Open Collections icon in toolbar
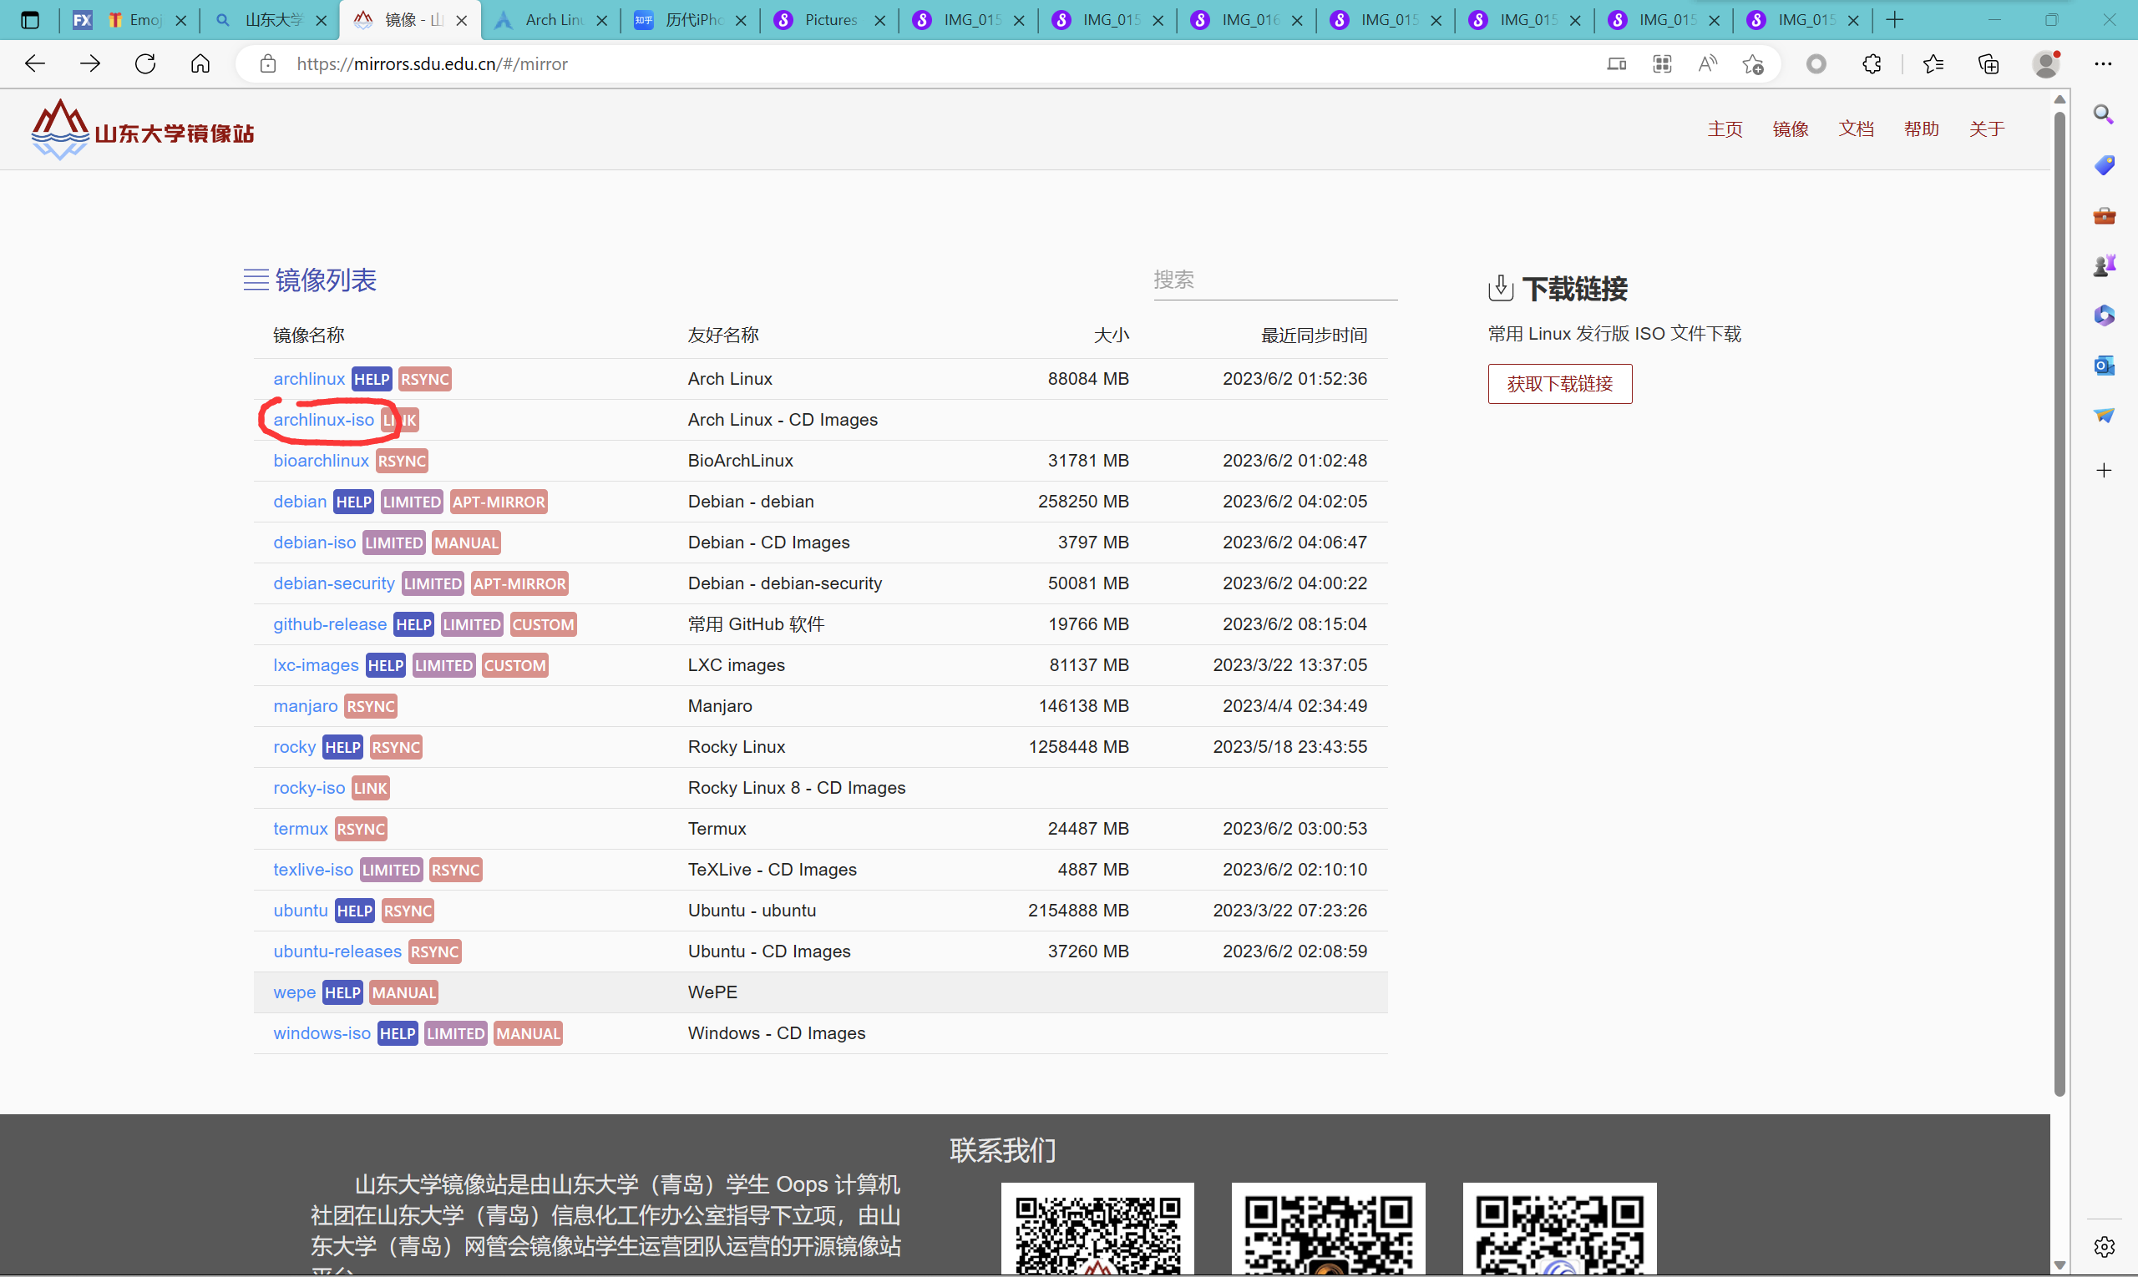Viewport: 2138px width, 1277px height. pyautogui.click(x=1989, y=63)
